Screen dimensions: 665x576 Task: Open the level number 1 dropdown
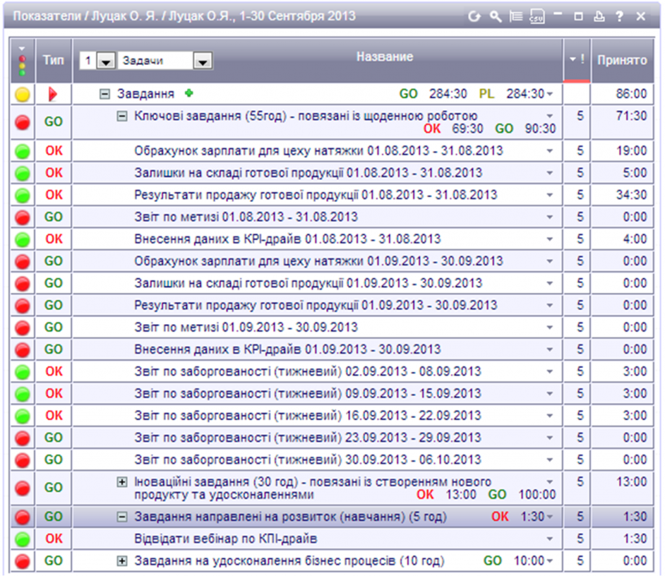106,61
